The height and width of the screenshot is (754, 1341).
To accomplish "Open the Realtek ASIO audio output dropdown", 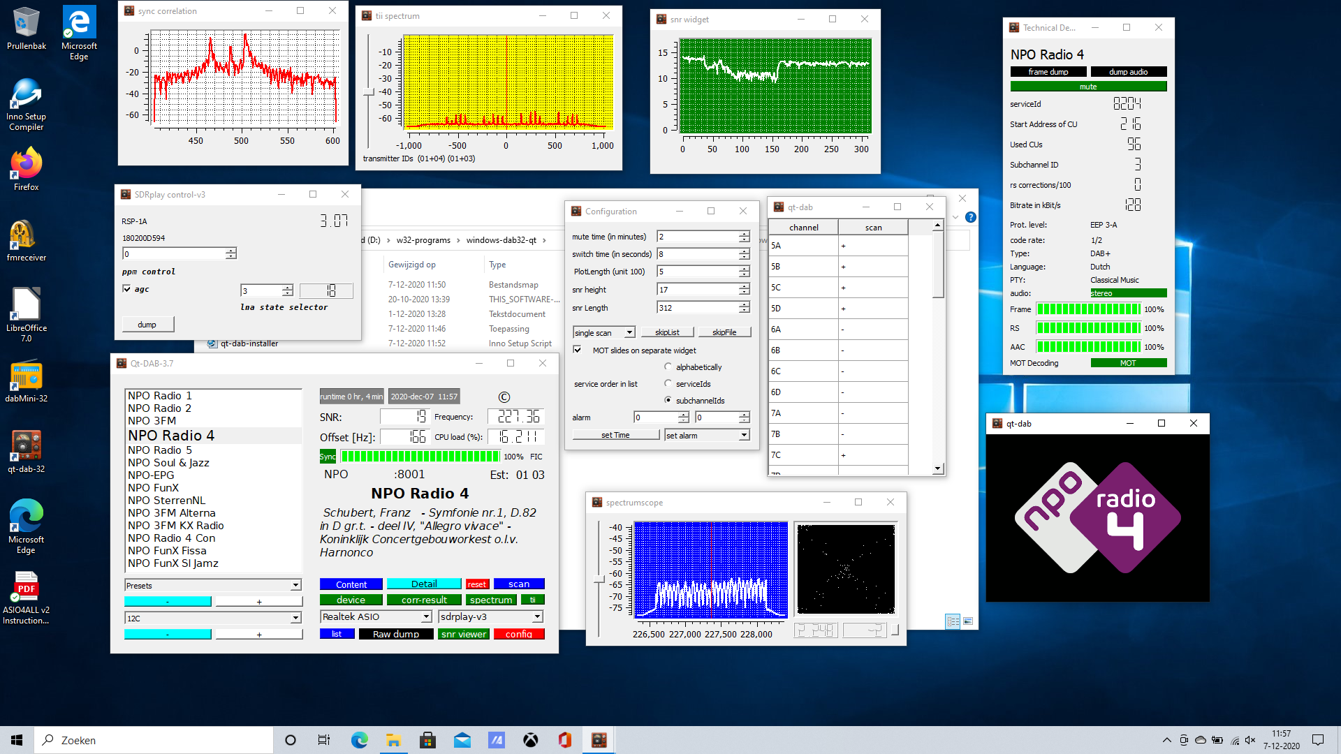I will click(376, 616).
